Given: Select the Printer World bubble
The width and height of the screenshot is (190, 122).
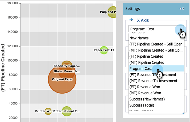Looking at the screenshot, I should click(x=48, y=111).
